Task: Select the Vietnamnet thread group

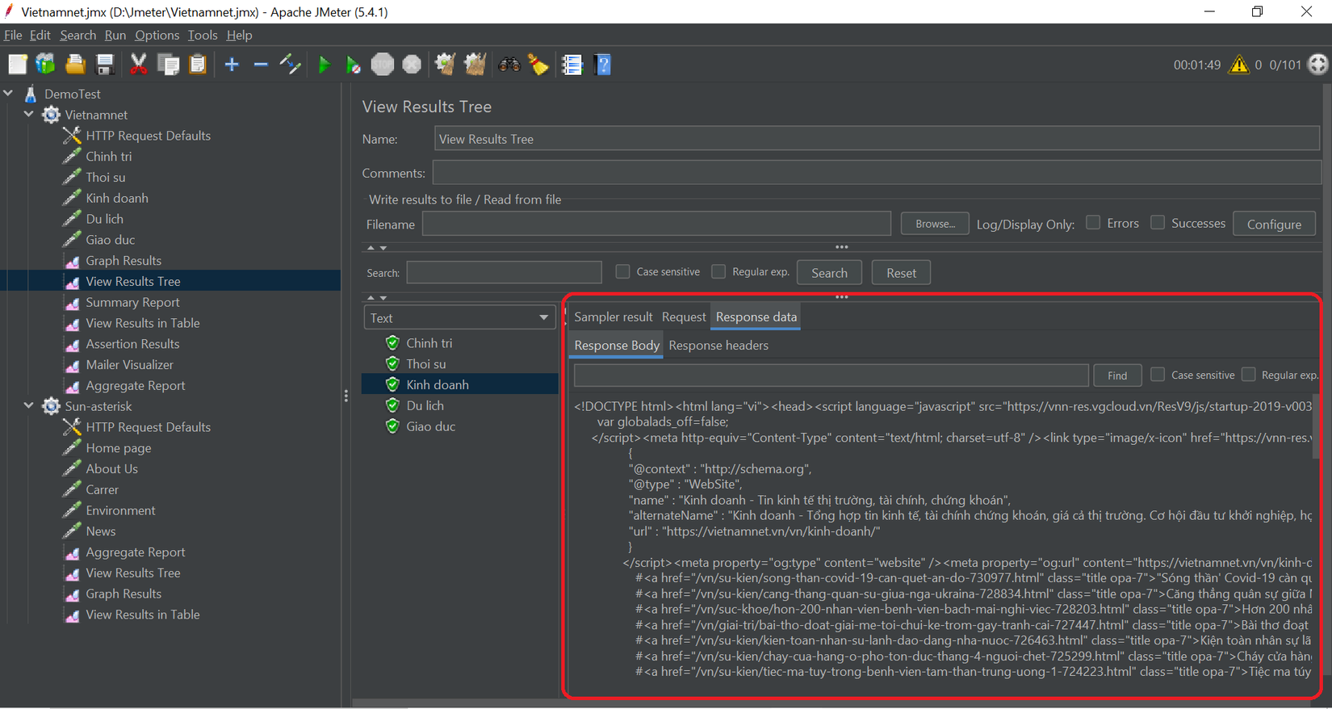Action: 96,115
